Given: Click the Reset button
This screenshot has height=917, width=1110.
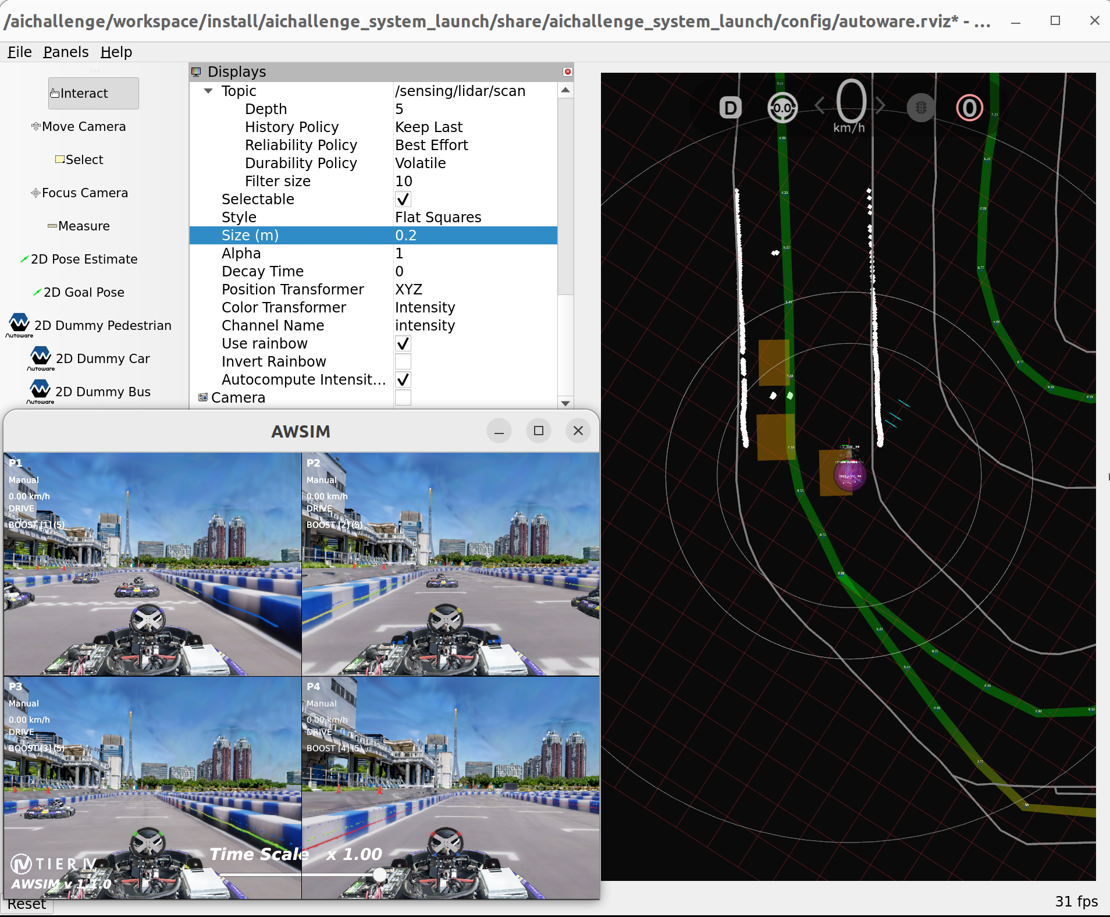Looking at the screenshot, I should coord(27,904).
